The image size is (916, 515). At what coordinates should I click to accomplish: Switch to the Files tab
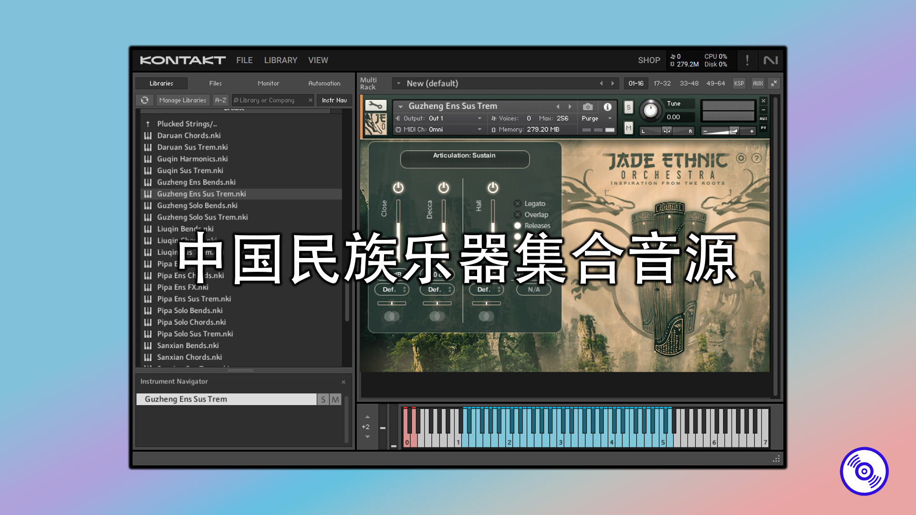click(x=215, y=83)
